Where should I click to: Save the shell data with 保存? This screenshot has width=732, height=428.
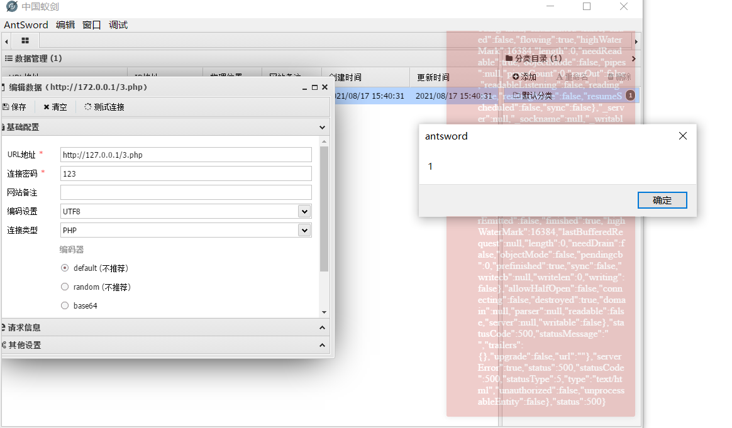pyautogui.click(x=14, y=107)
